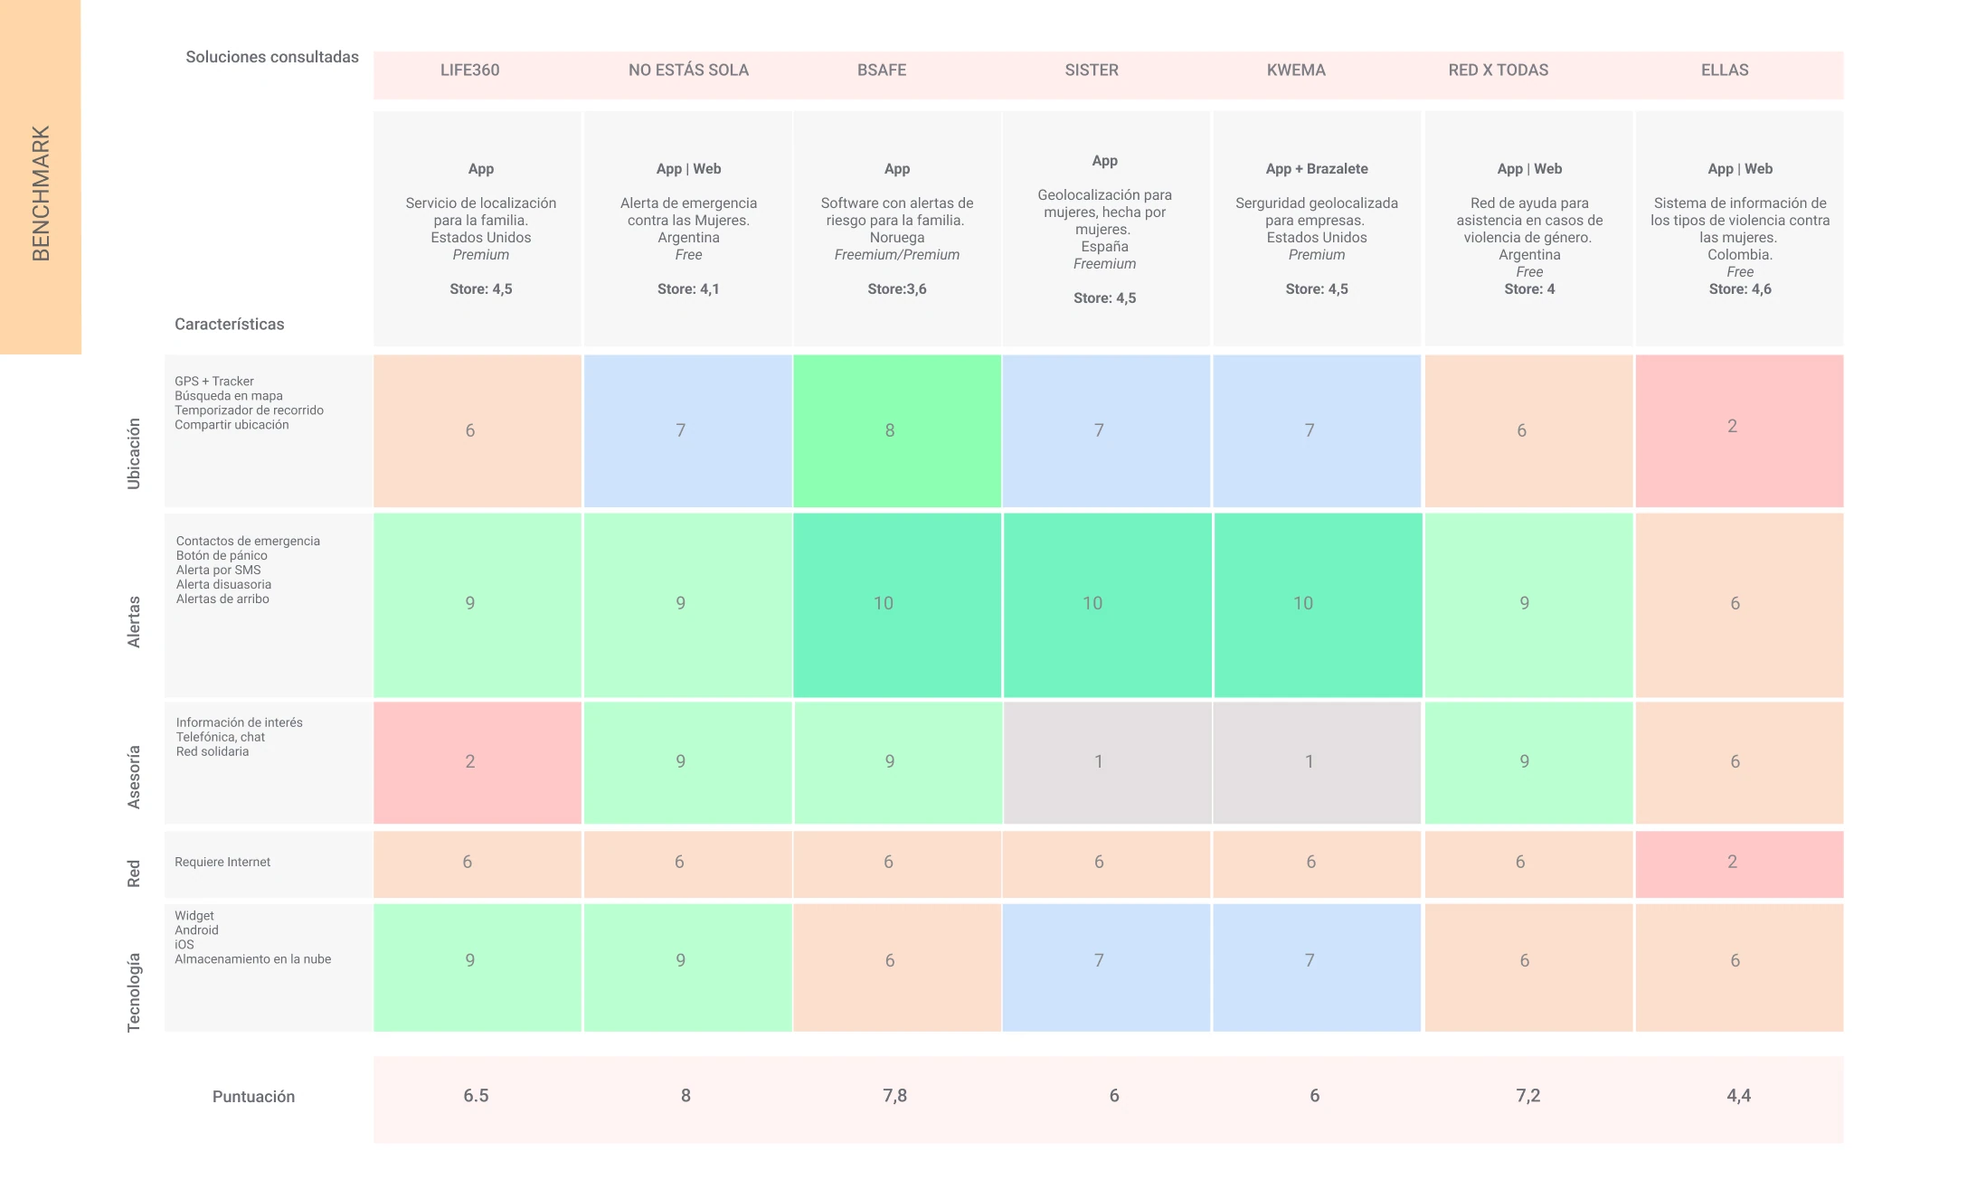Select the NO ESTÁS SOLA total score 8

point(686,1096)
